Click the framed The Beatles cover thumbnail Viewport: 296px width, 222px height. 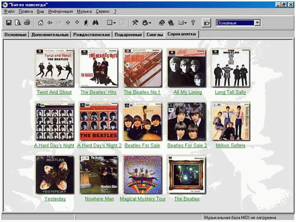point(186,175)
